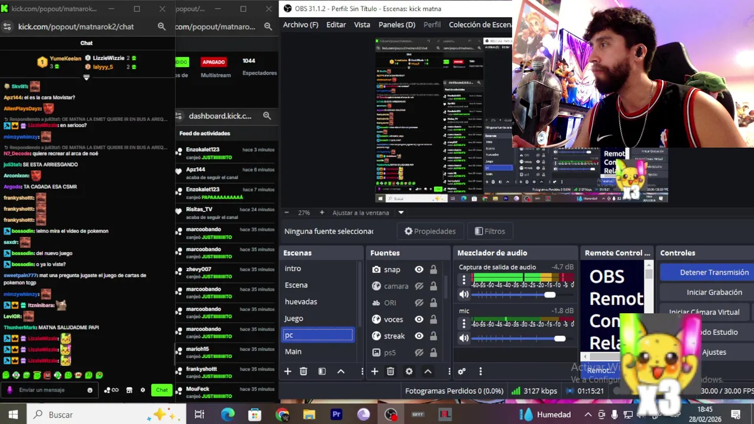Click Detener Transmisión button
Image resolution: width=754 pixels, height=424 pixels.
[707, 272]
